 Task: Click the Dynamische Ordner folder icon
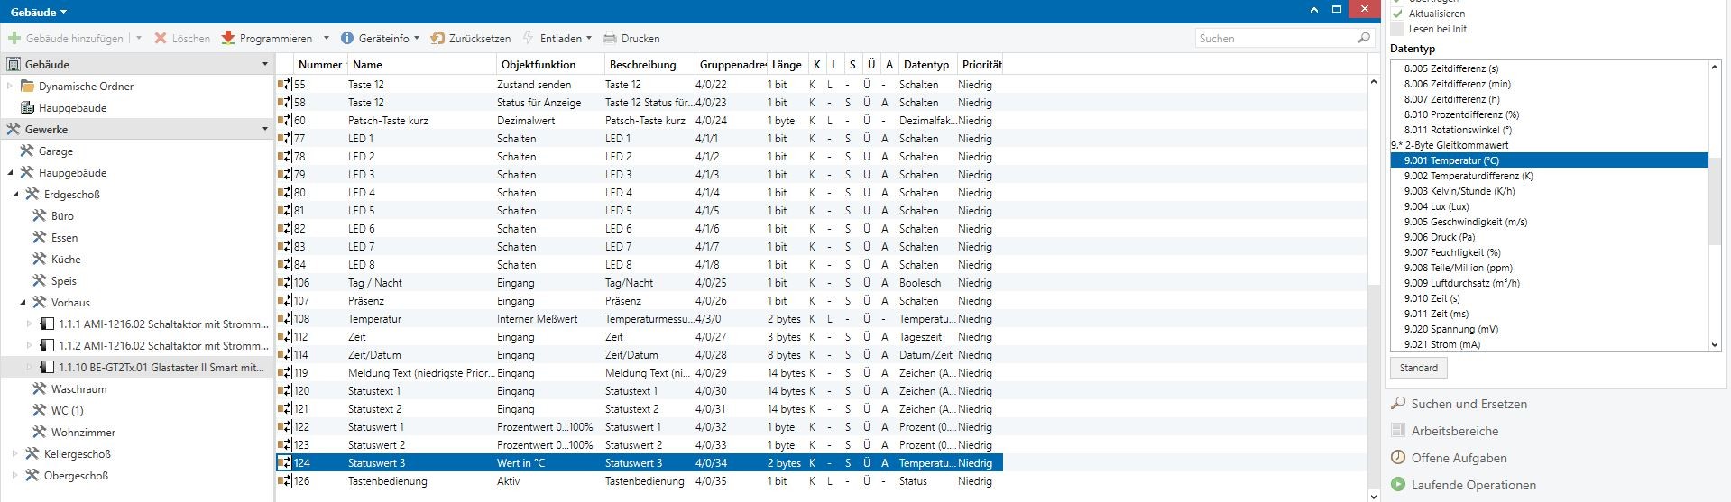coord(27,87)
